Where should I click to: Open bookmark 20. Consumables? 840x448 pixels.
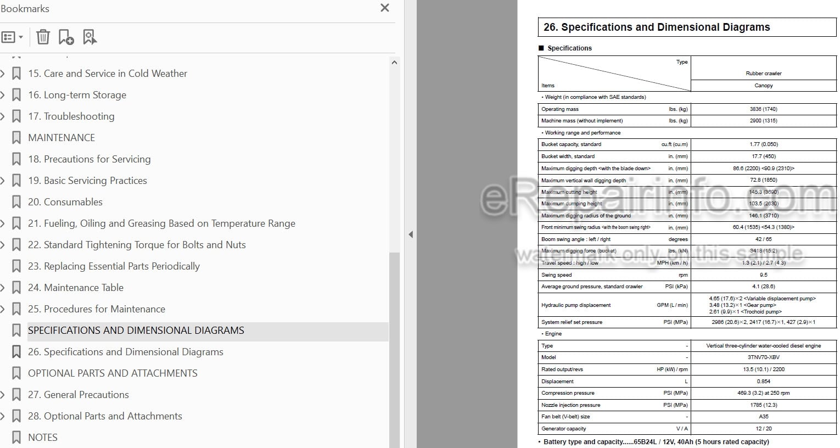pyautogui.click(x=65, y=202)
